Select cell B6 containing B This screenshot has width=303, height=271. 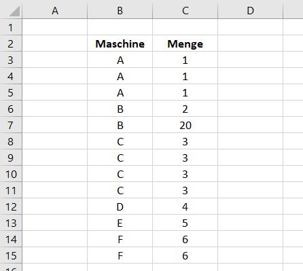[x=120, y=109]
